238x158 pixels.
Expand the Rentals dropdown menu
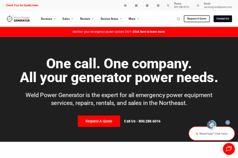pos(87,19)
